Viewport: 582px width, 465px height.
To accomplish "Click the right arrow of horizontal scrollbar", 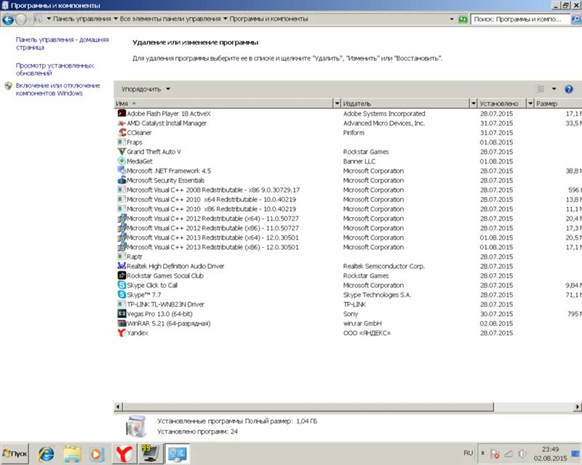I will coord(578,407).
